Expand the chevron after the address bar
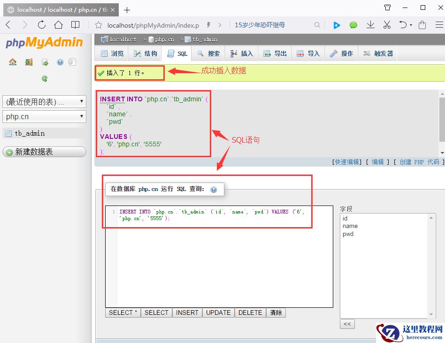Viewport: 445px width, 343px height. 220,25
